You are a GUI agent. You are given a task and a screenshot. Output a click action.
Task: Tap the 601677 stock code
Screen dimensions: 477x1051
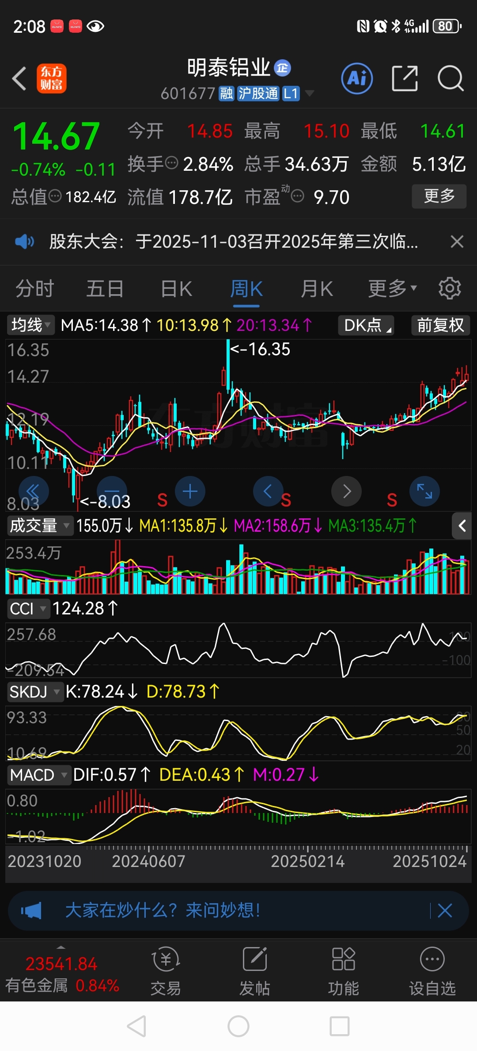point(188,94)
